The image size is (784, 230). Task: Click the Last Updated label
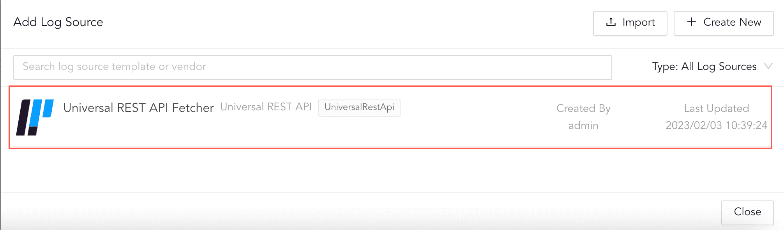point(716,108)
